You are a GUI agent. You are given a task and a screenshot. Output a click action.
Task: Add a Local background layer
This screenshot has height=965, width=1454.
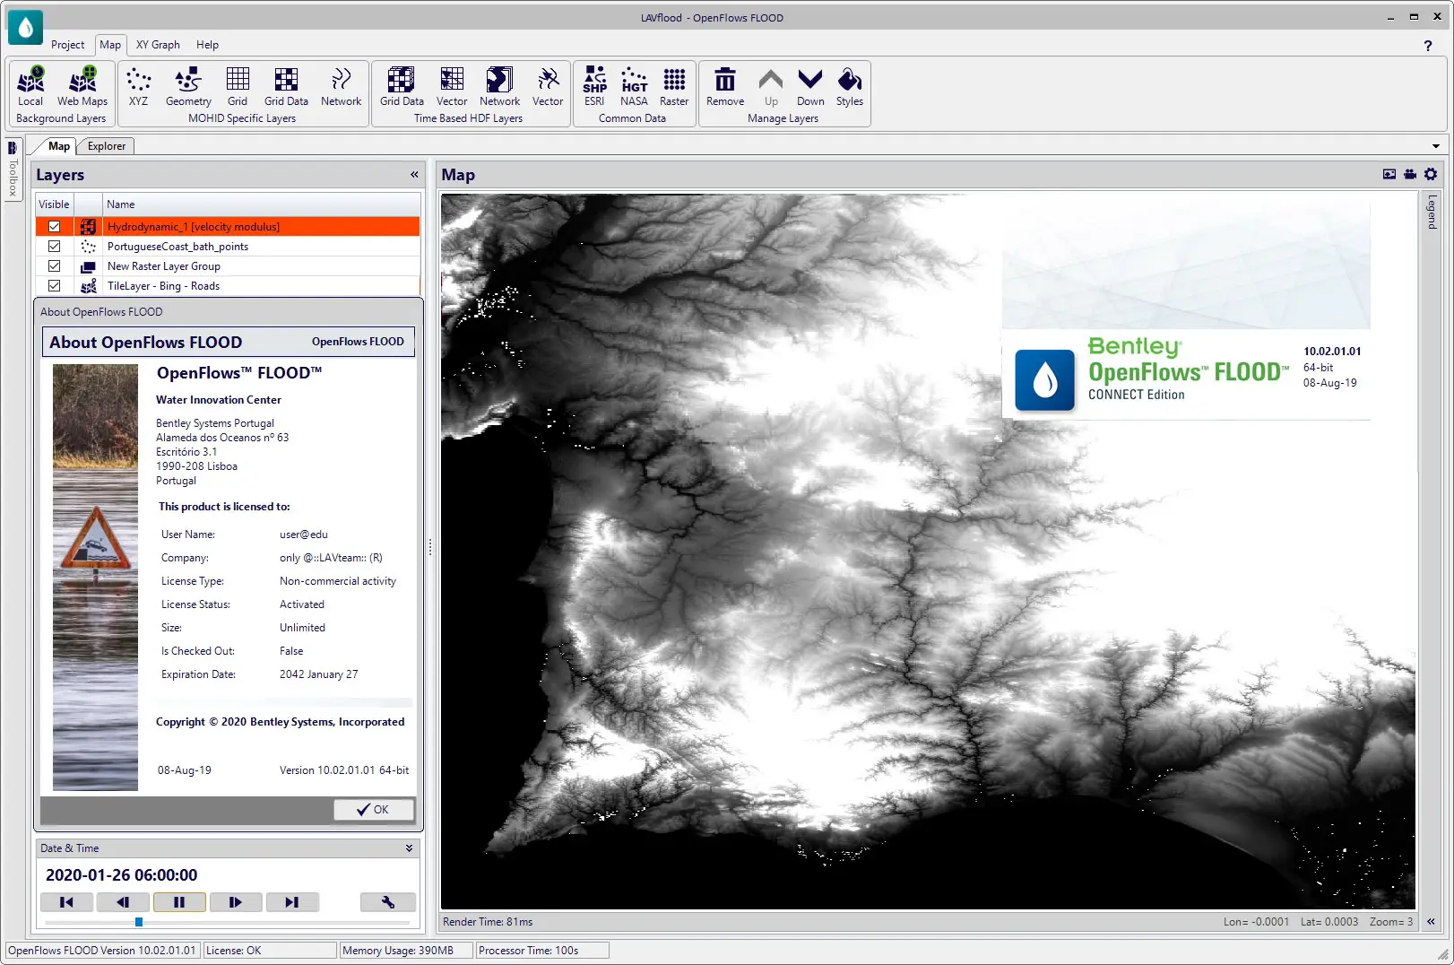30,87
